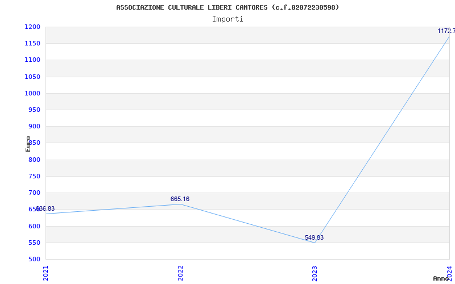The height and width of the screenshot is (284, 455).
Task: Click the 1000 y-axis value
Action: (x=32, y=94)
